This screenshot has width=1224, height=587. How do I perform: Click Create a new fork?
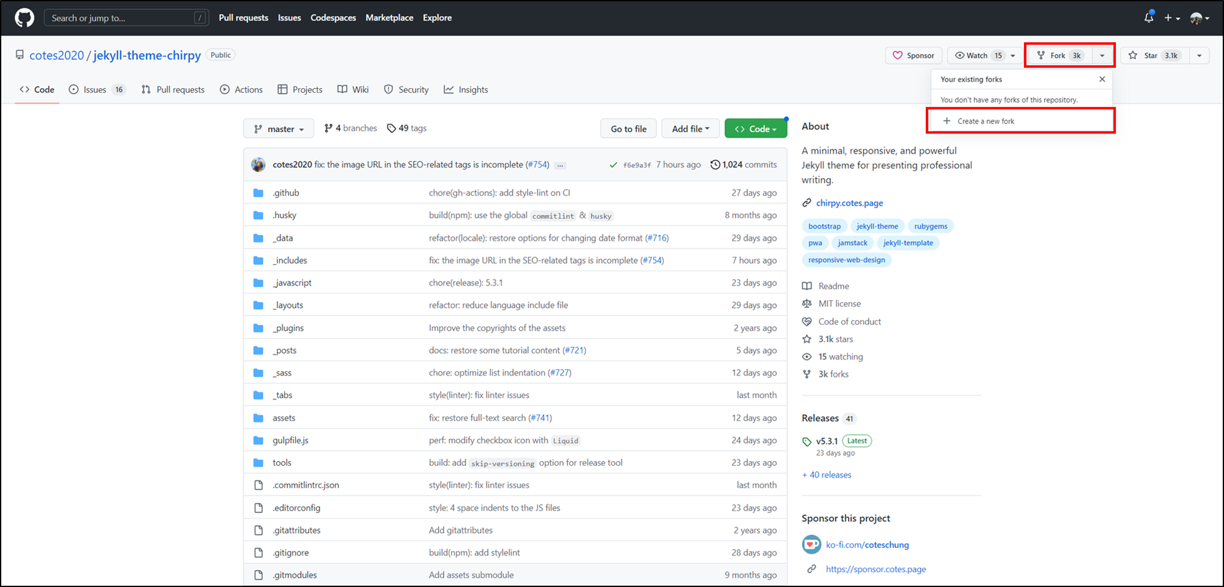(x=982, y=121)
